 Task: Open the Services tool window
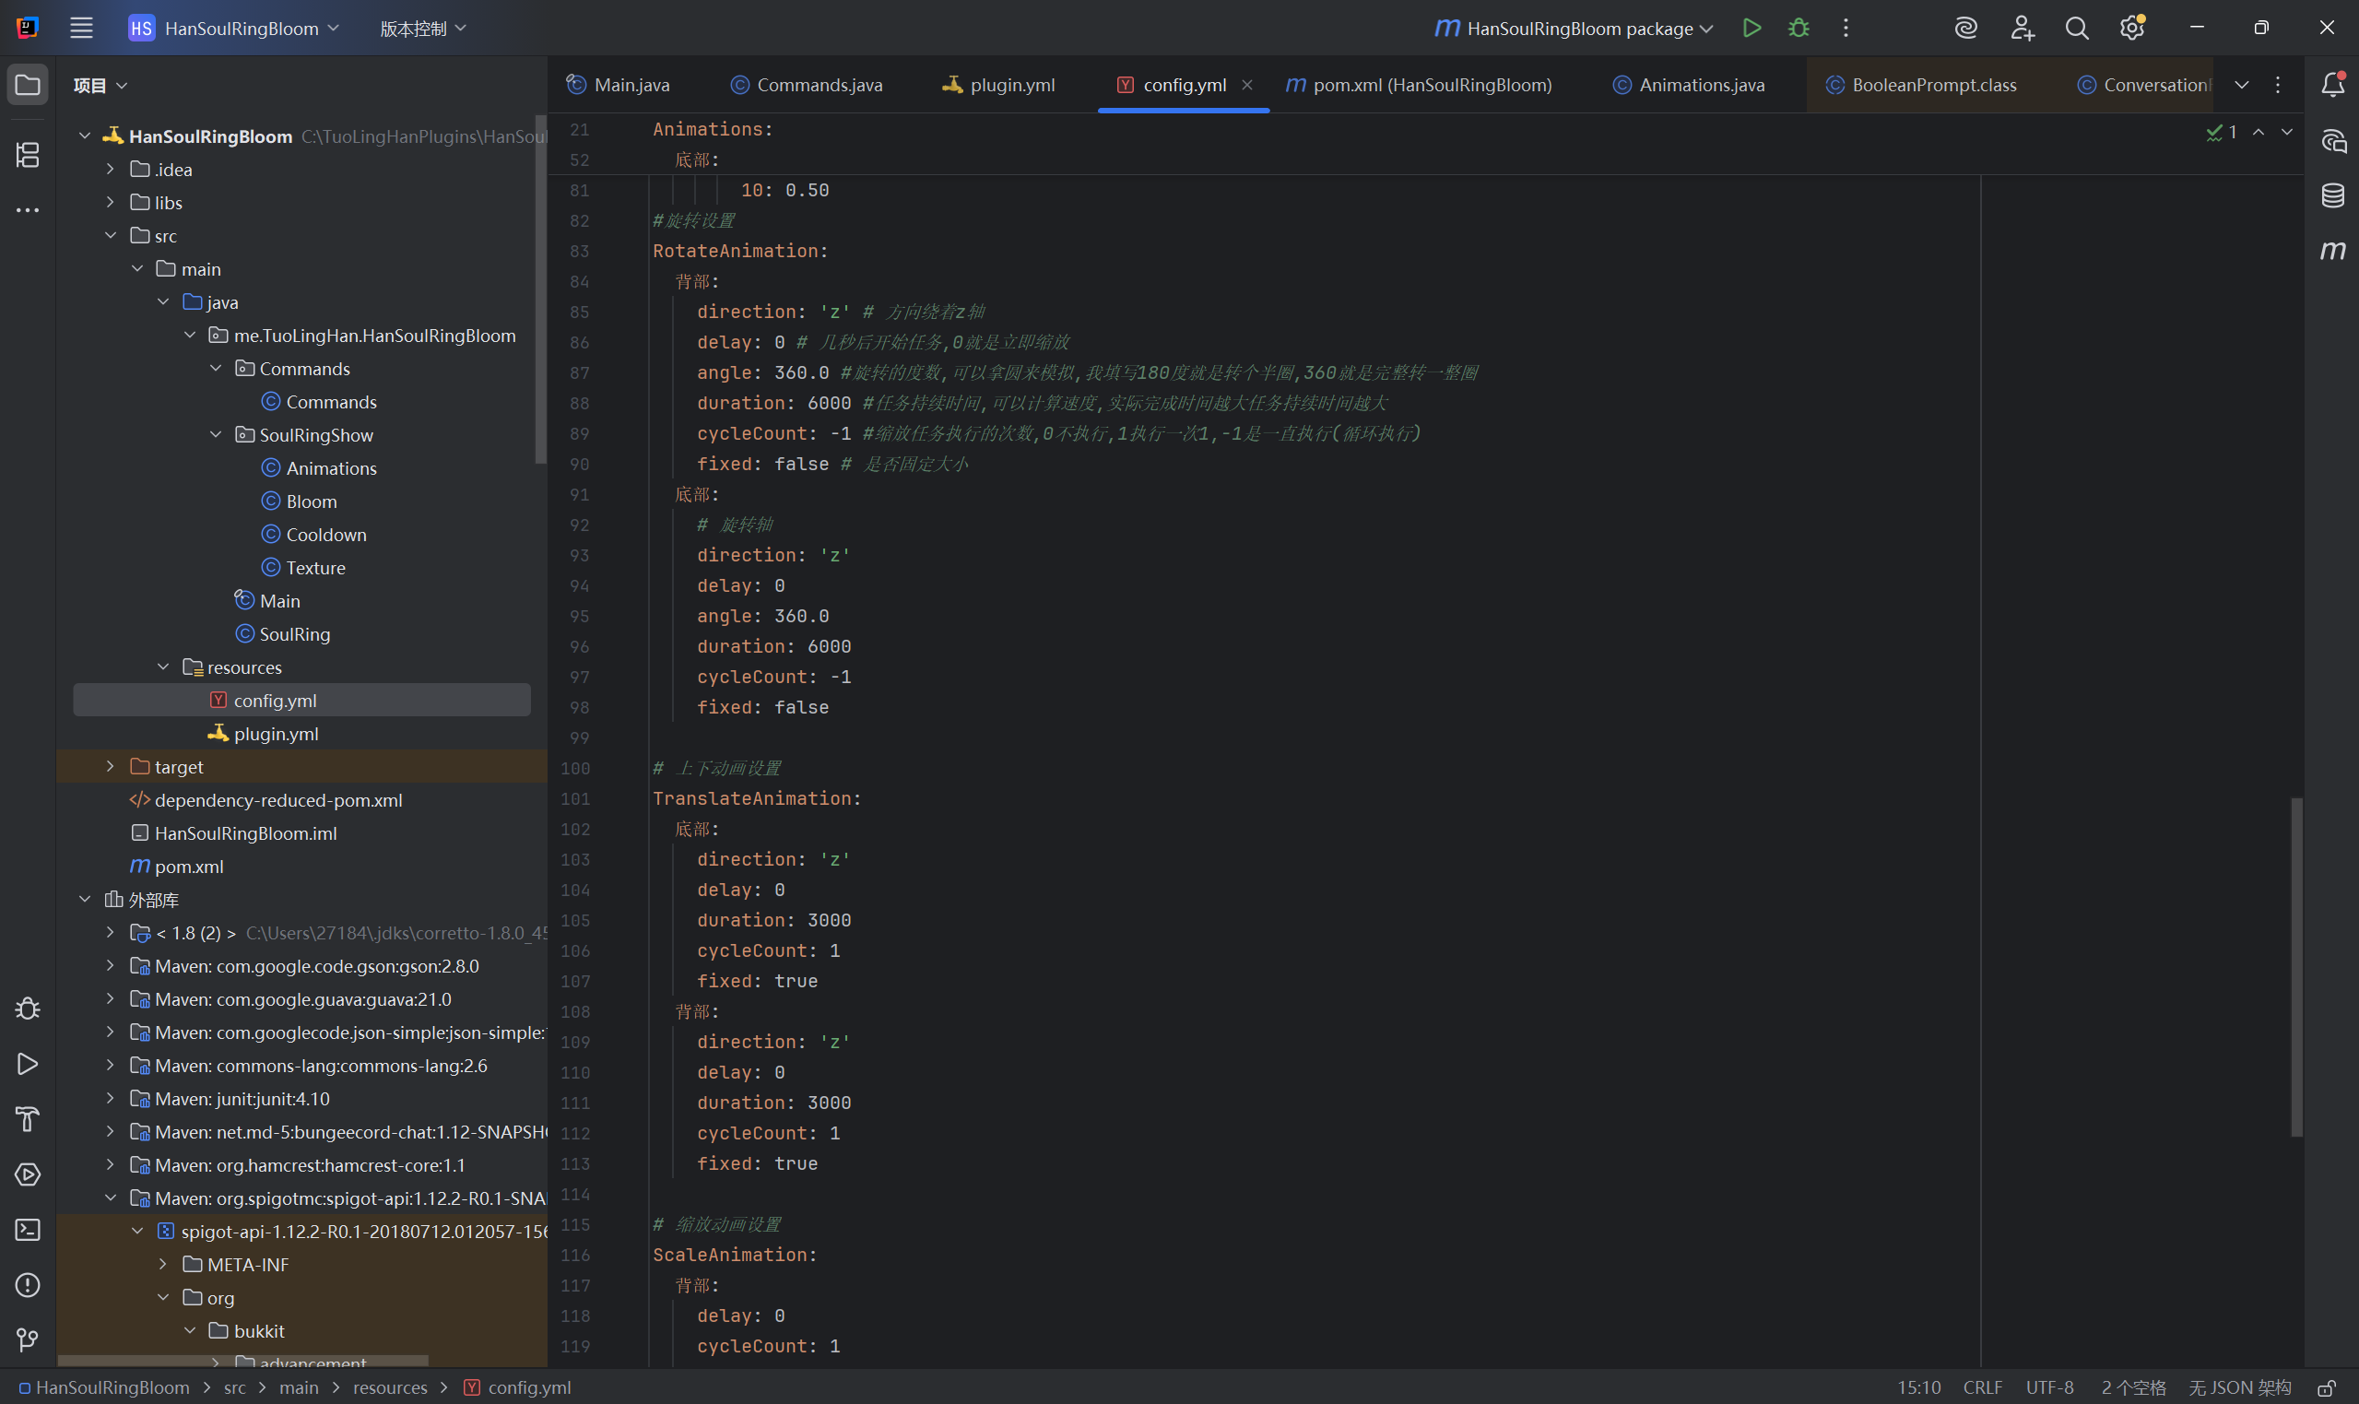[x=28, y=1174]
